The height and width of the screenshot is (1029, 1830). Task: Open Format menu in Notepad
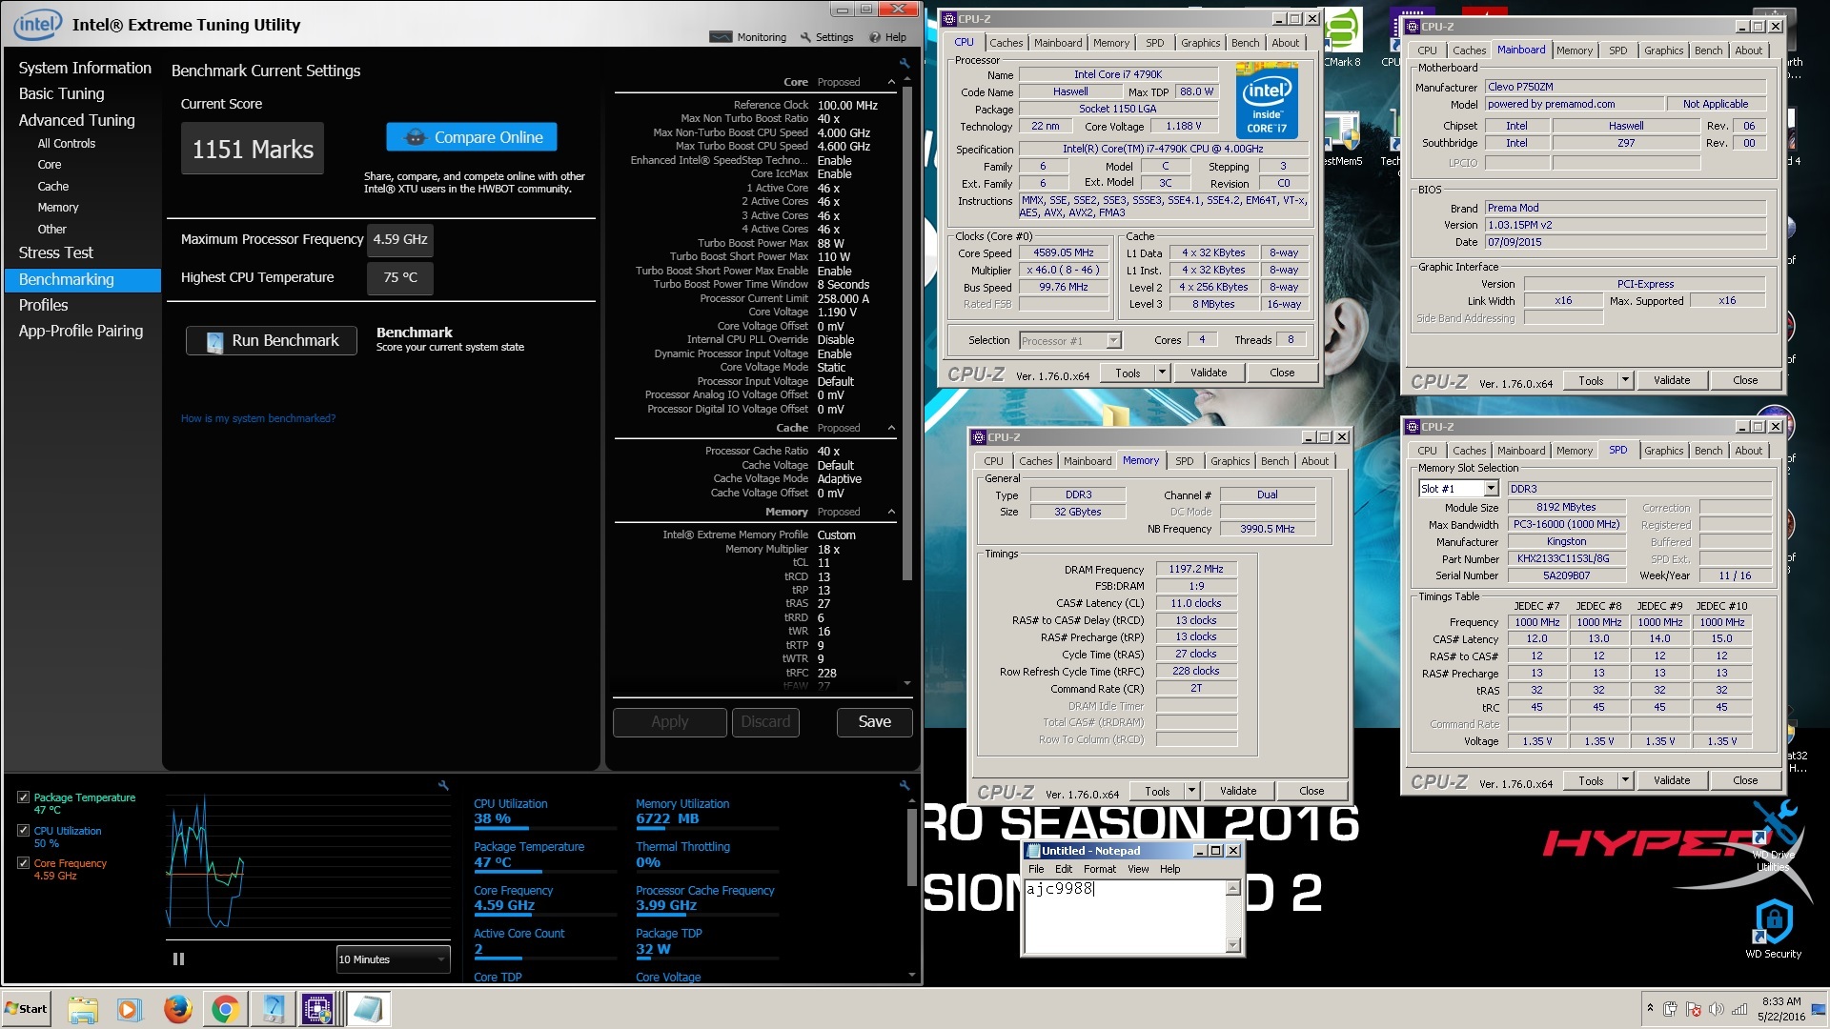click(x=1099, y=869)
